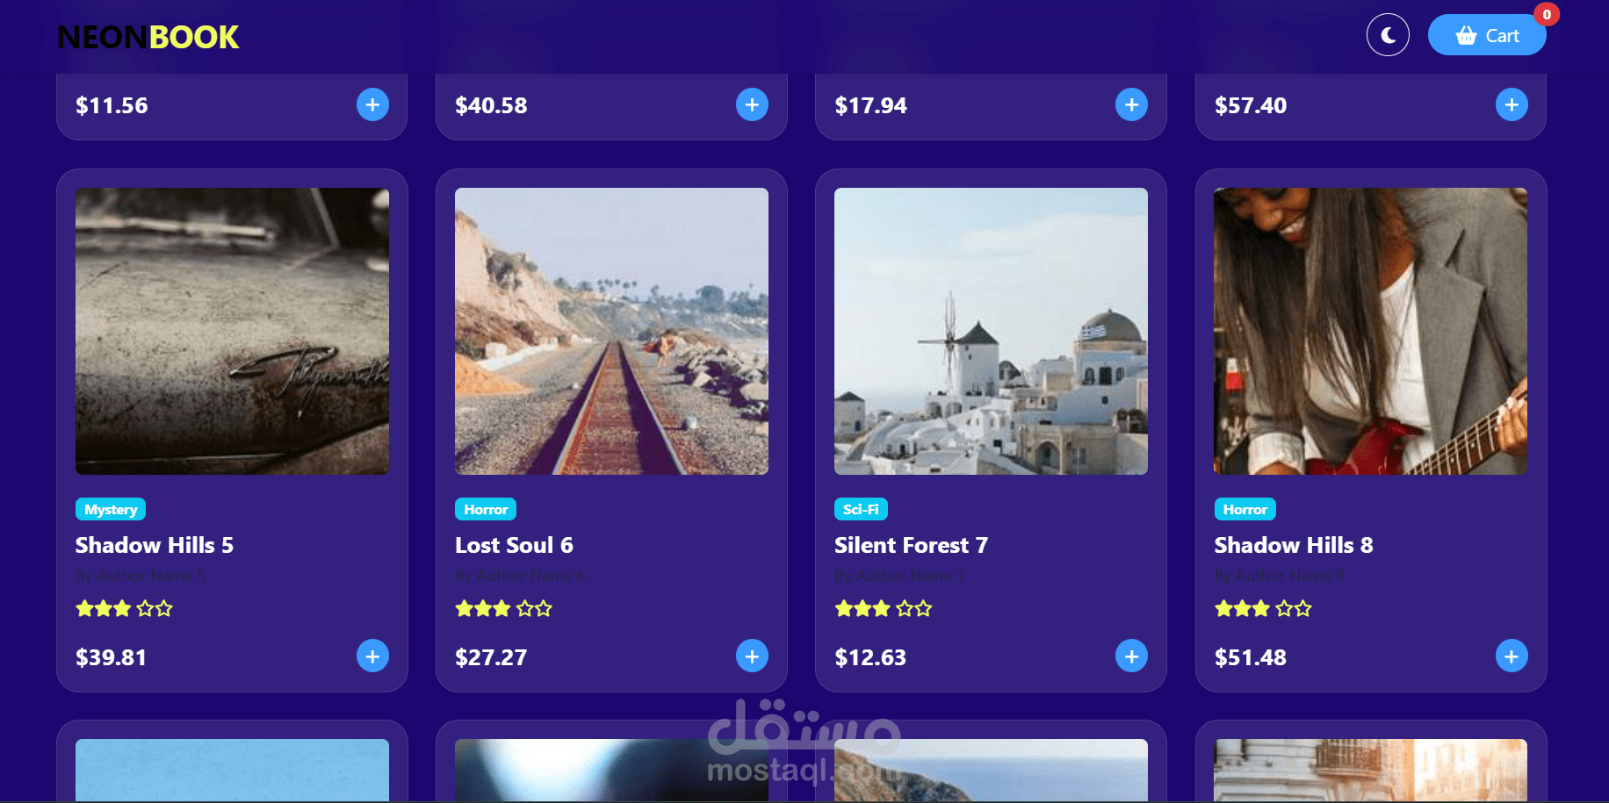The width and height of the screenshot is (1609, 803).
Task: Click the star rating of Silent Forest 7
Action: point(883,608)
